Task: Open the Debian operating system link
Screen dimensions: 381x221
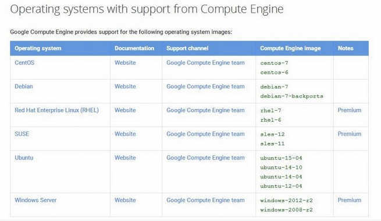Action: pos(24,86)
